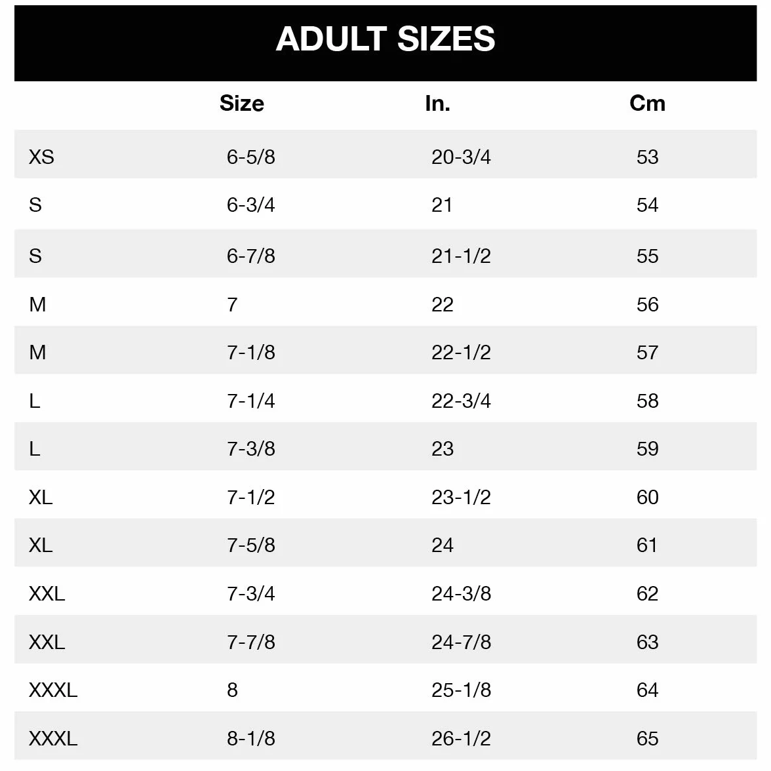Viewport: 771px width, 771px height.
Task: Click the 21-1/2 inches cell
Action: [x=461, y=256]
